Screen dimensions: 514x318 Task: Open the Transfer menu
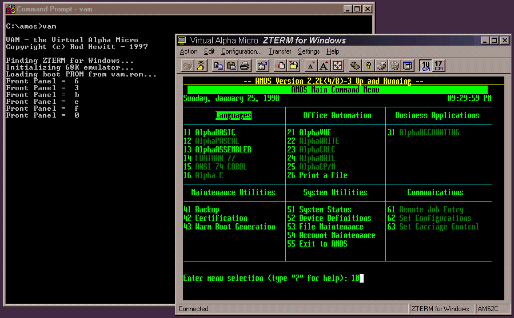click(280, 51)
